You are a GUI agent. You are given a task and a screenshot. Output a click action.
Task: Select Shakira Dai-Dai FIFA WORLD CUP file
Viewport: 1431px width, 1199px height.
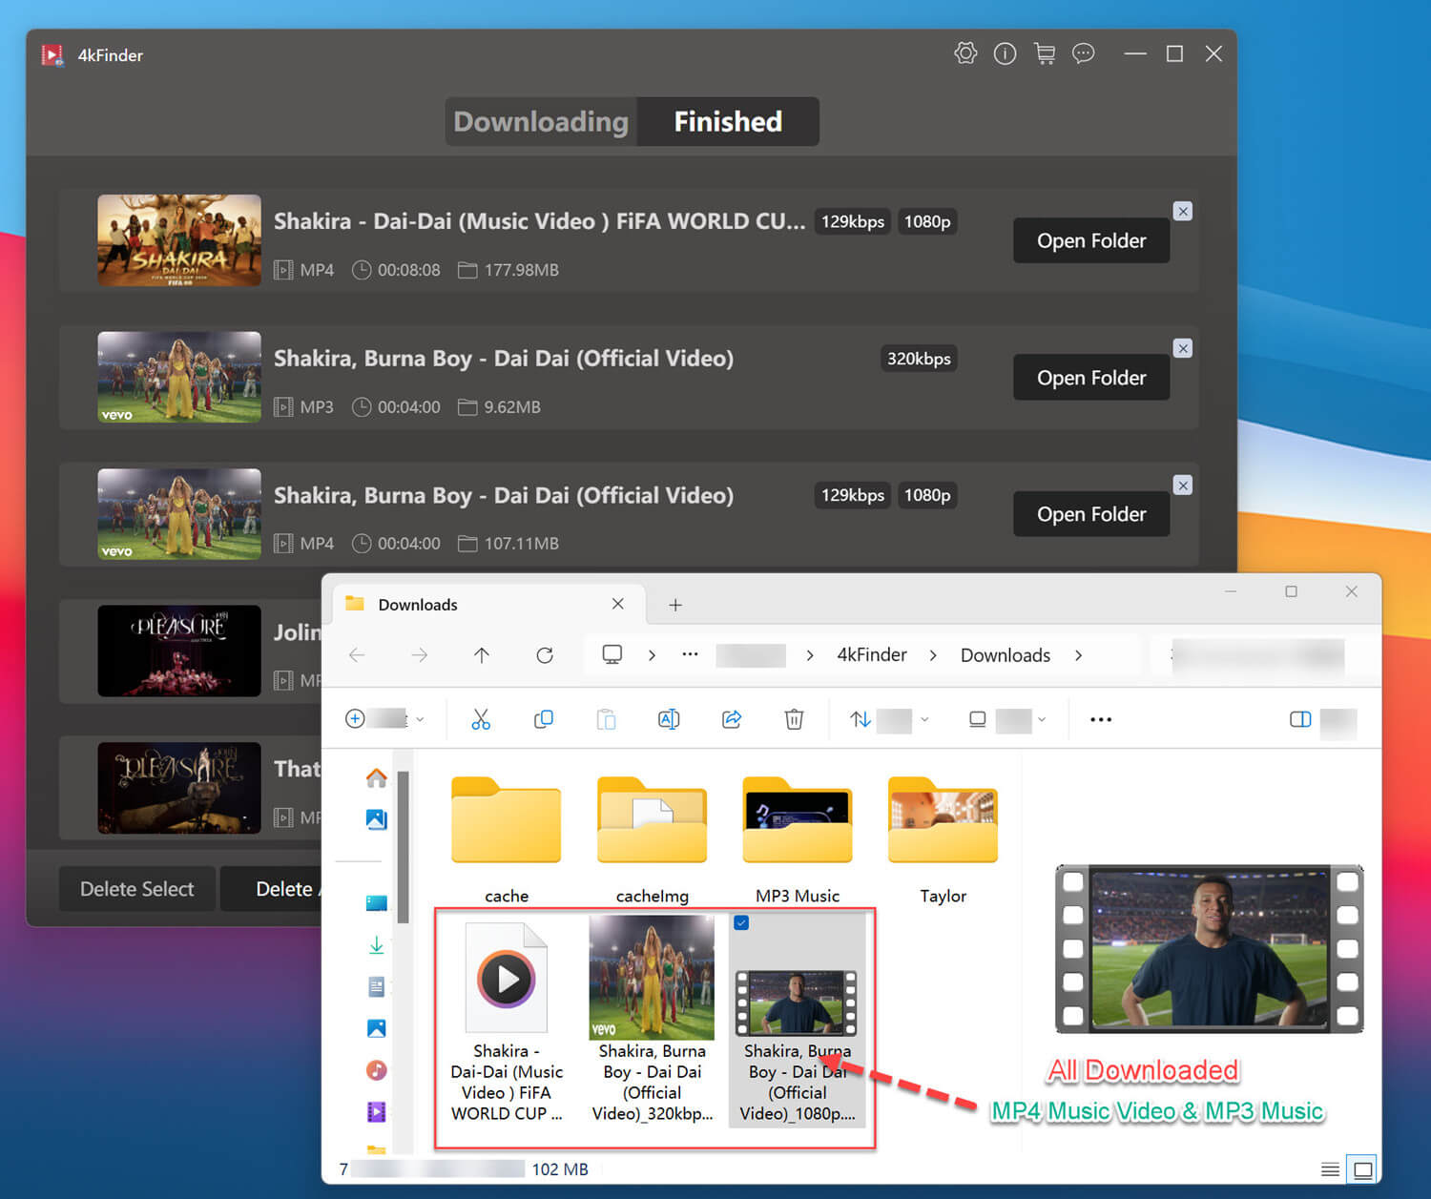click(x=507, y=1020)
